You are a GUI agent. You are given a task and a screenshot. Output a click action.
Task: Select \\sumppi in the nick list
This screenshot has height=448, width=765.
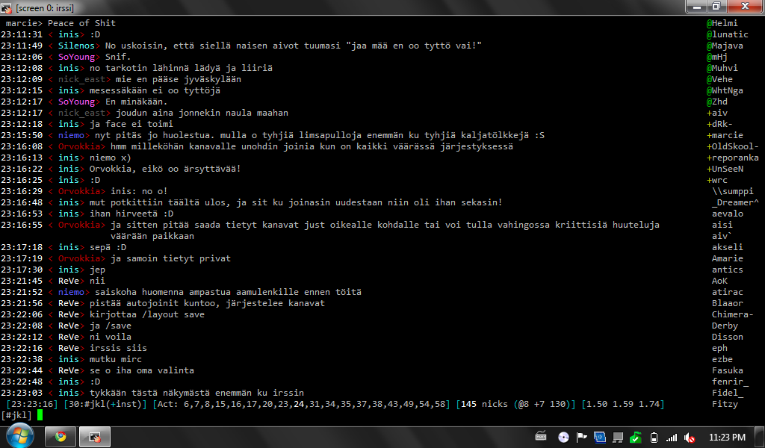pos(732,191)
